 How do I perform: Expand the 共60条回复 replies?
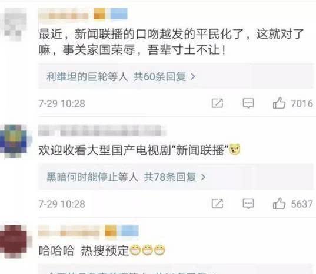pyautogui.click(x=159, y=76)
